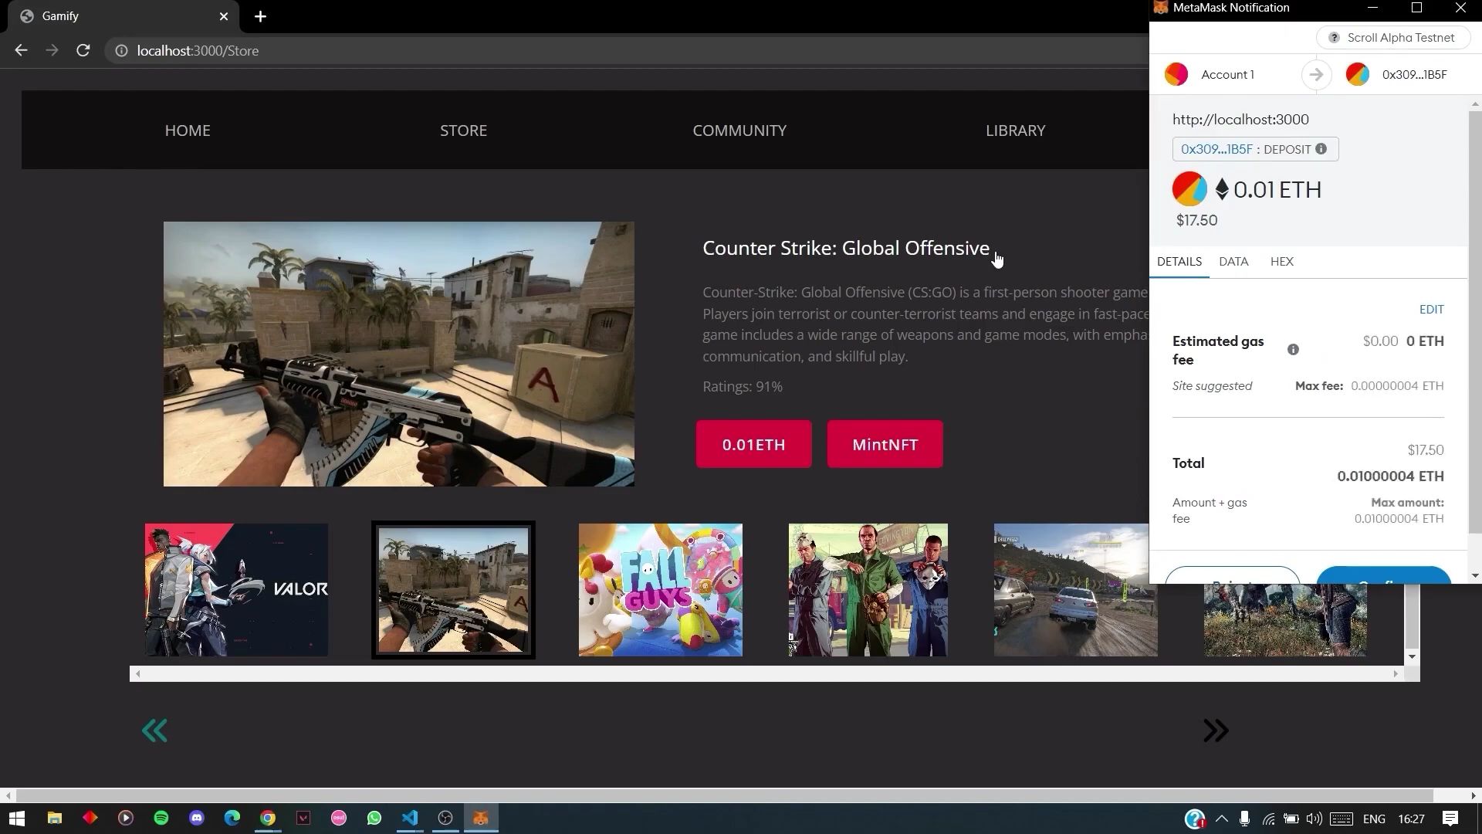Image resolution: width=1482 pixels, height=834 pixels.
Task: Open the media player taskbar icon
Action: click(x=126, y=819)
